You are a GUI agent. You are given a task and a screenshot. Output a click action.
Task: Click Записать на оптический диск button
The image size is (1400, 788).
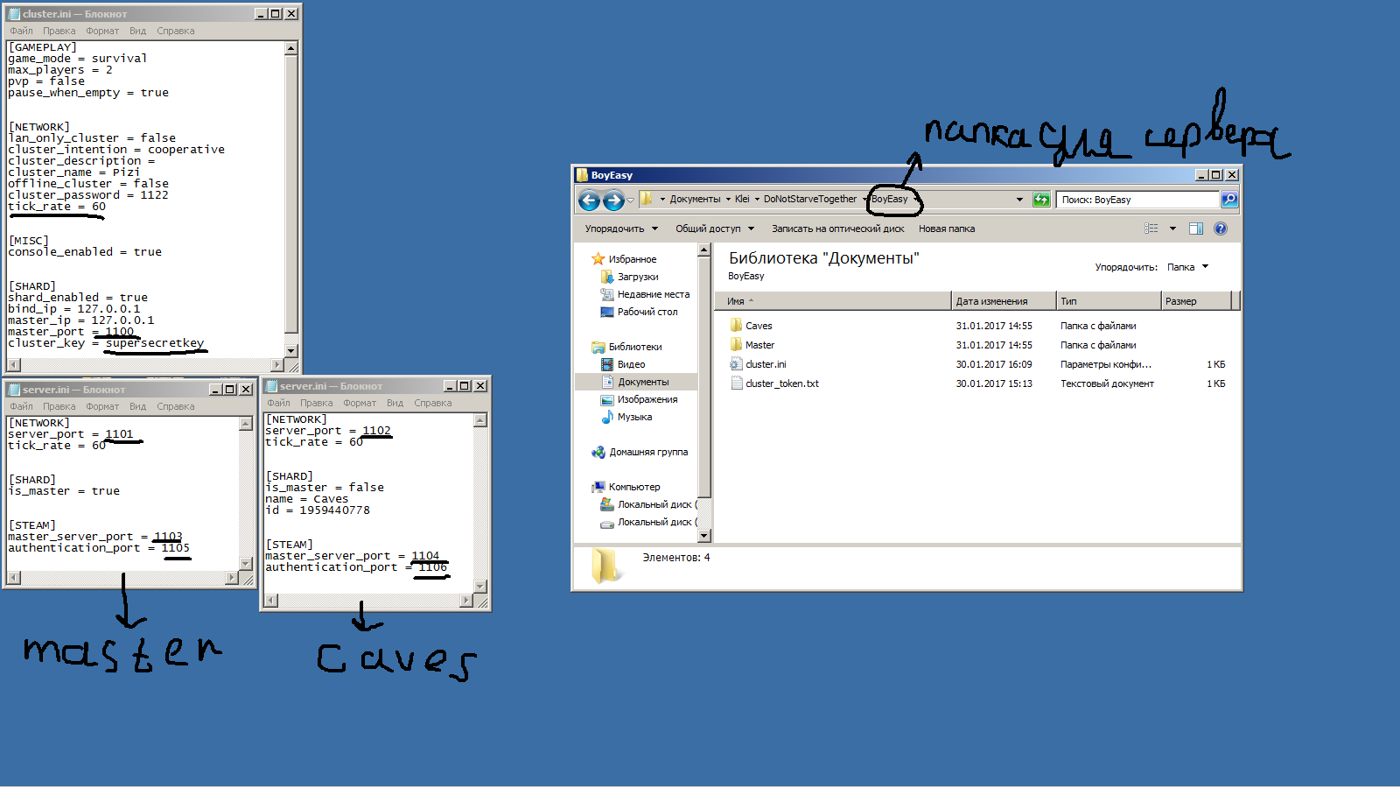[837, 229]
